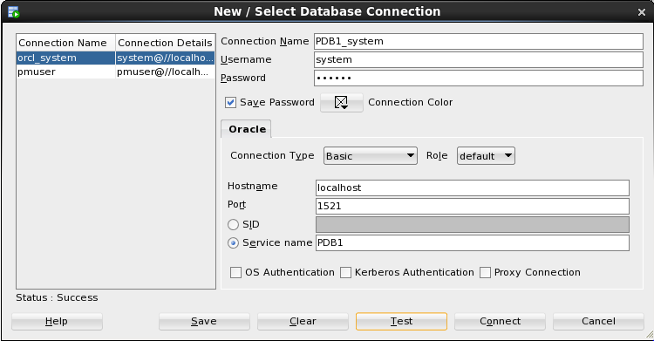Select the orcl_system connection row

click(115, 58)
